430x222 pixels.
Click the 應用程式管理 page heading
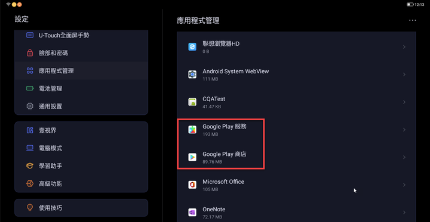tap(198, 20)
